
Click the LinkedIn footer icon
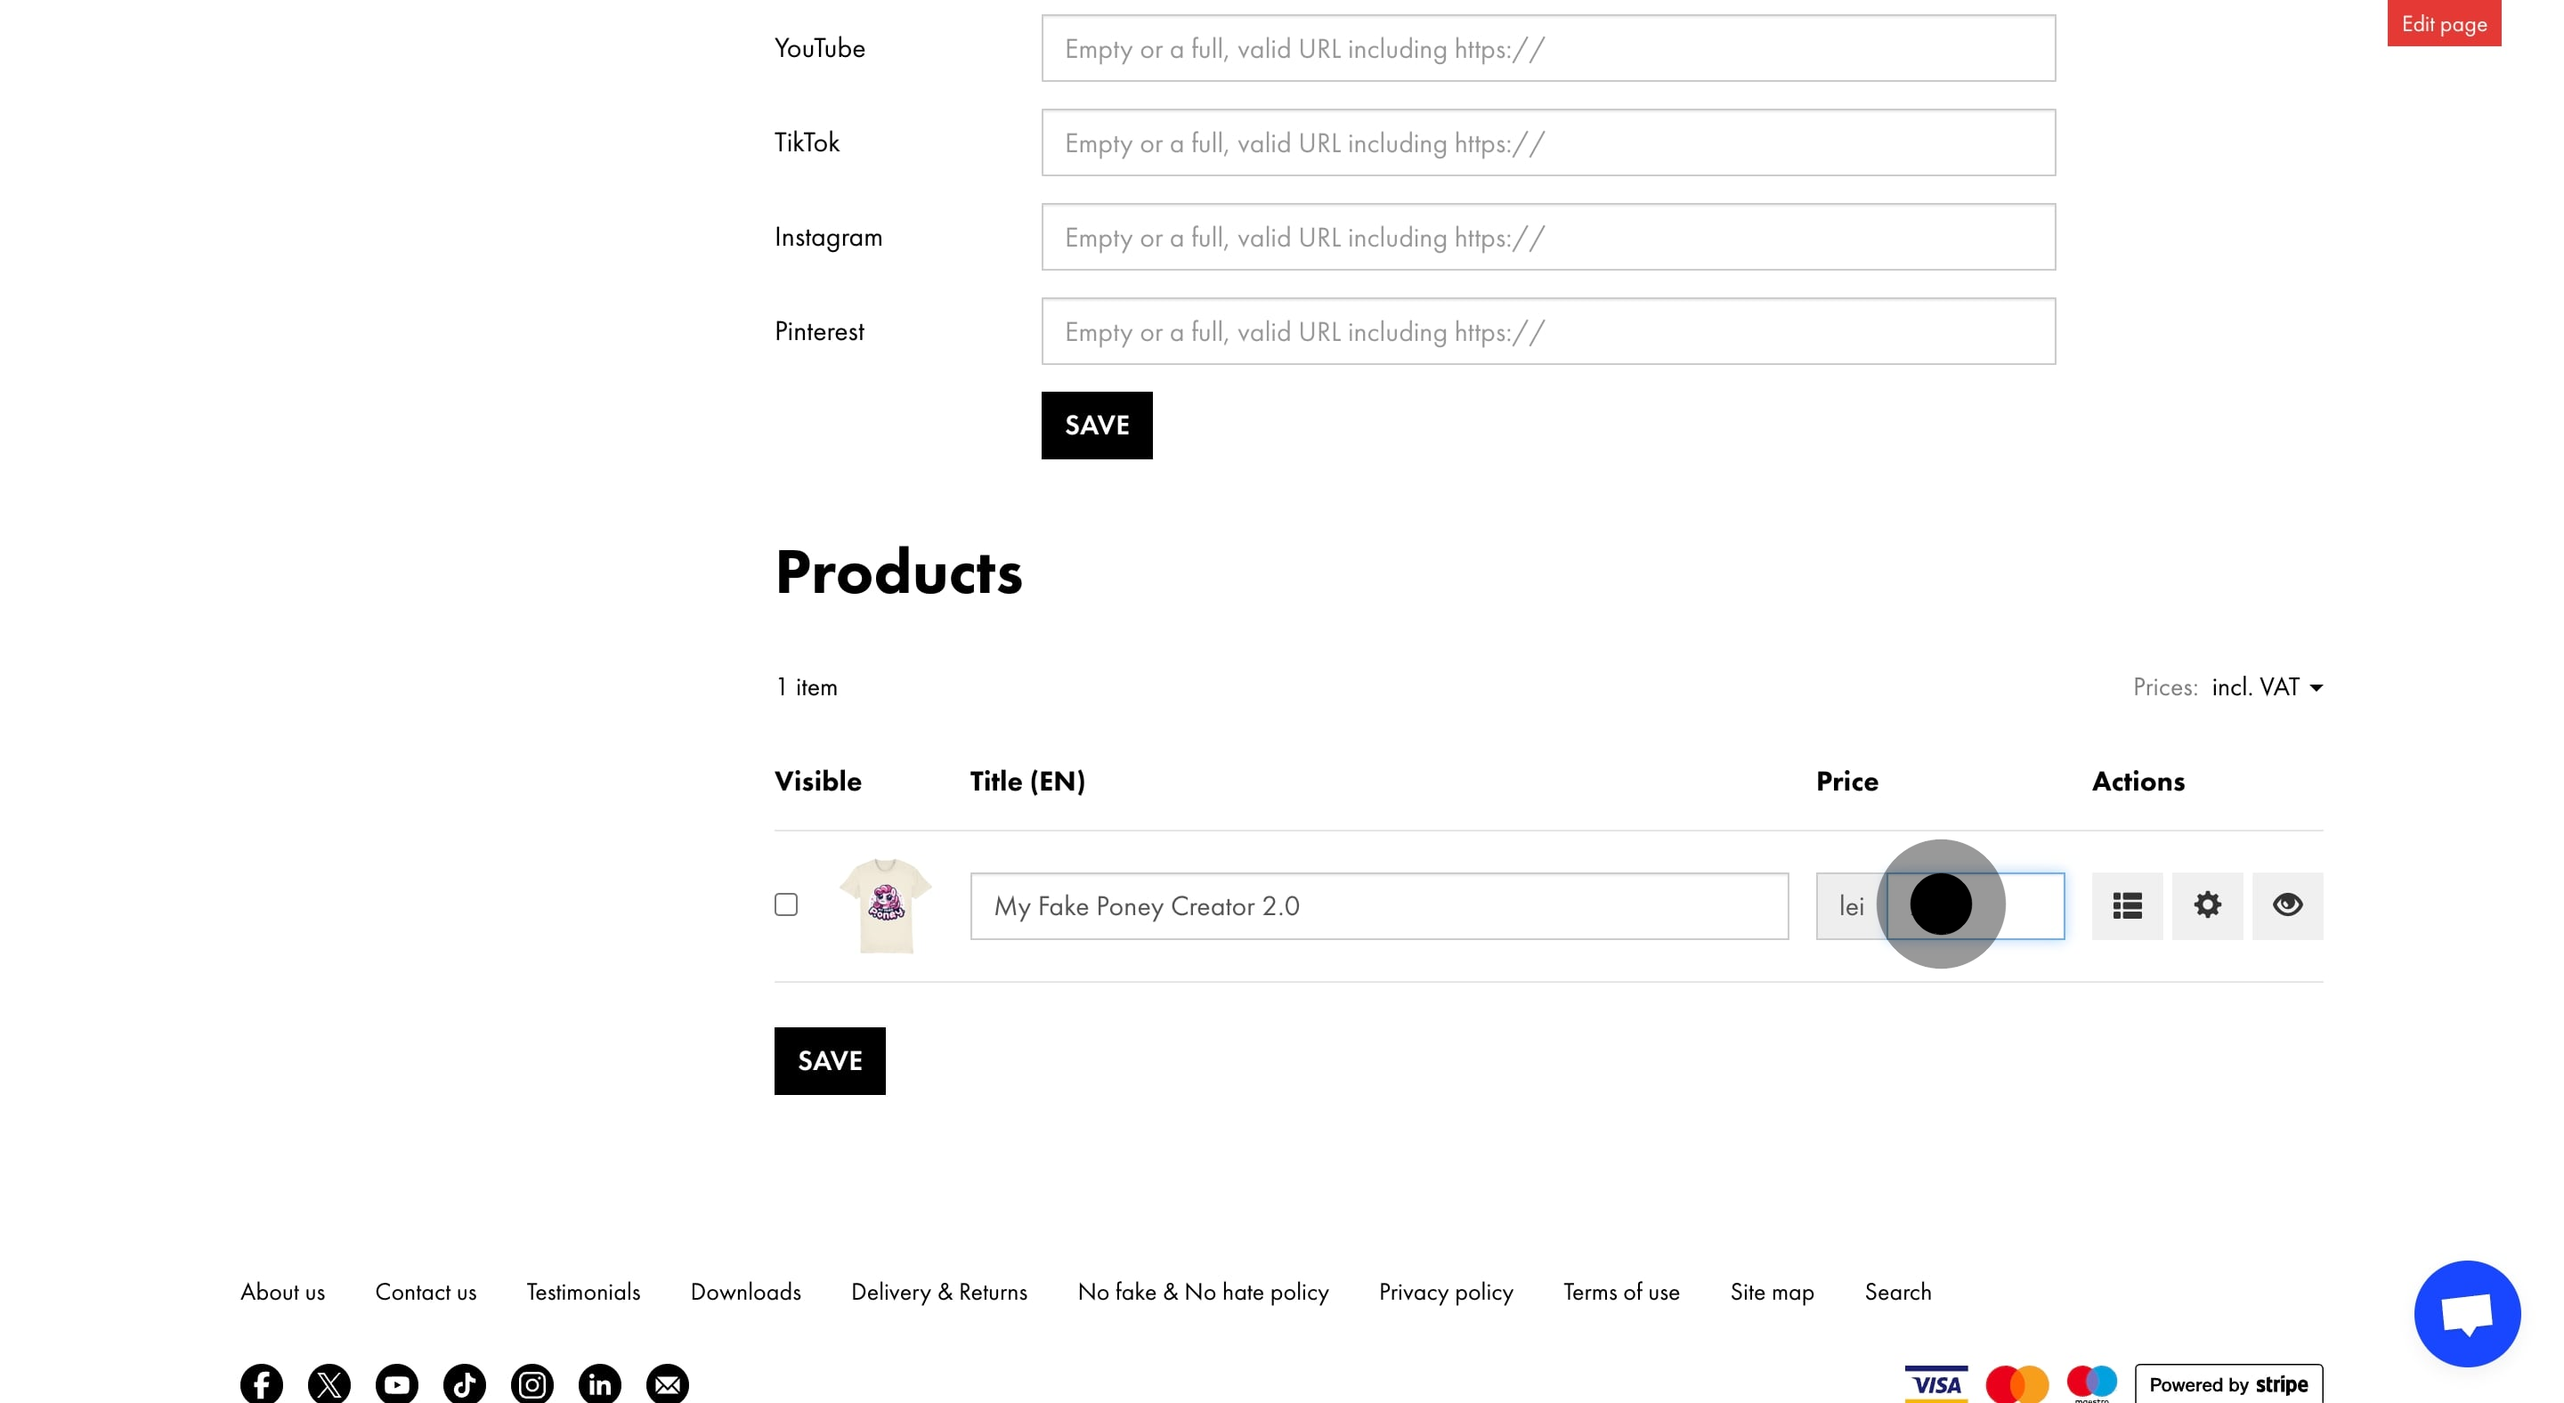click(599, 1383)
